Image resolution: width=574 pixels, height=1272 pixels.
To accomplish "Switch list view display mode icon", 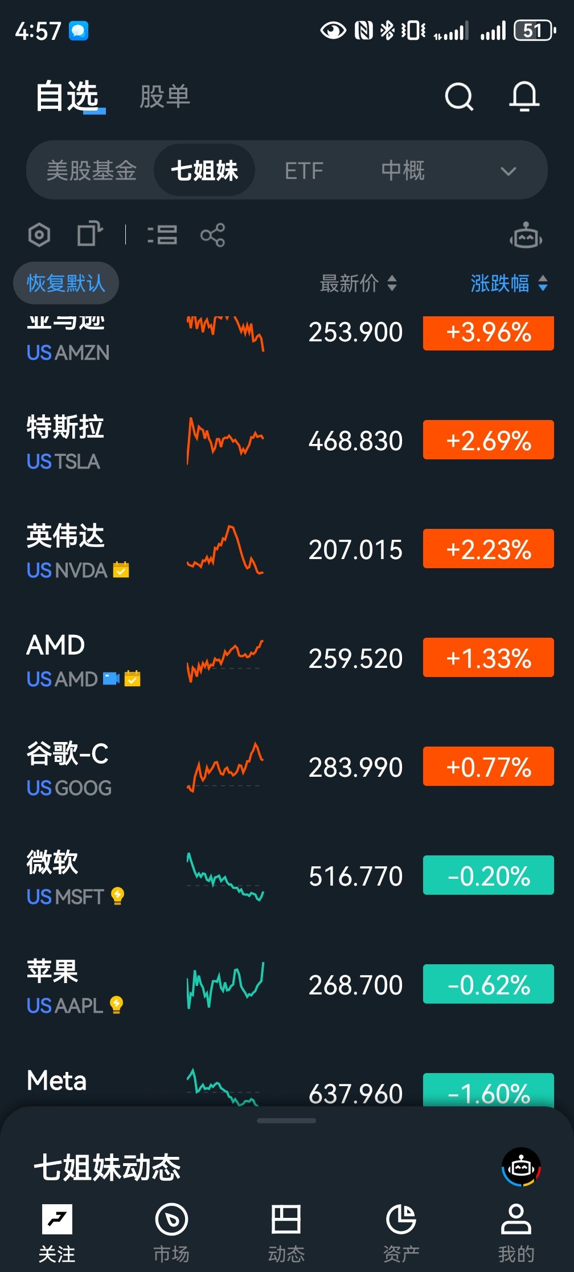I will (163, 235).
